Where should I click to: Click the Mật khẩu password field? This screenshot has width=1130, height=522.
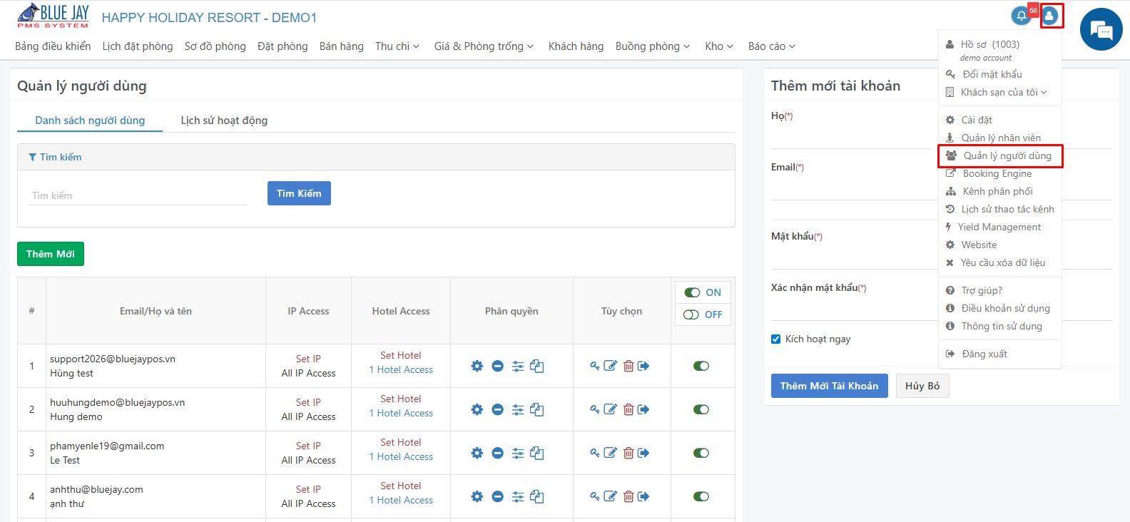[x=855, y=257]
